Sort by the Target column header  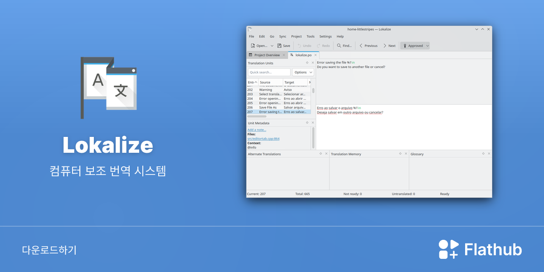296,82
